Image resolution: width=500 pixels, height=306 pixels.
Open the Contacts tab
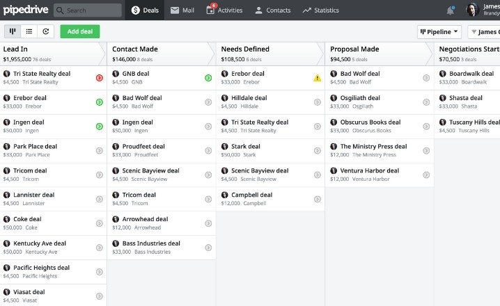click(x=273, y=10)
